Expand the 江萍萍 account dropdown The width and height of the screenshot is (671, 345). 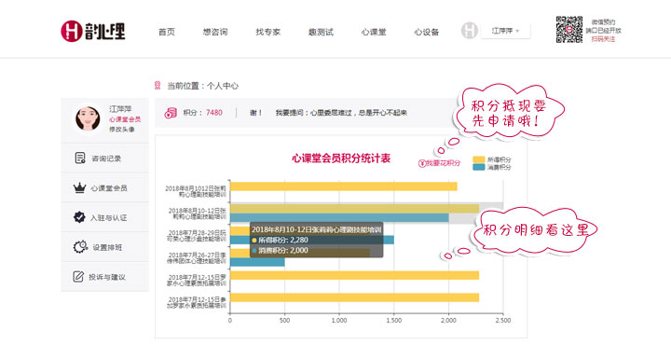505,31
